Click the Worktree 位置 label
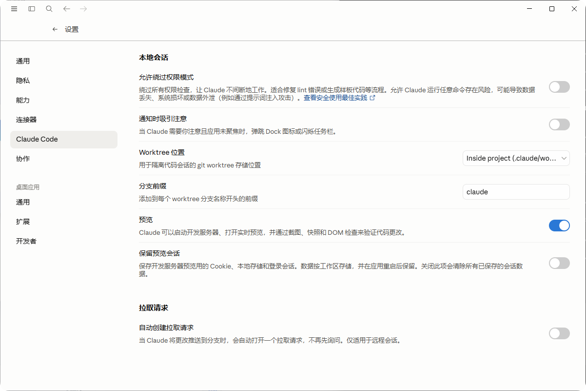Image resolution: width=586 pixels, height=391 pixels. point(162,152)
